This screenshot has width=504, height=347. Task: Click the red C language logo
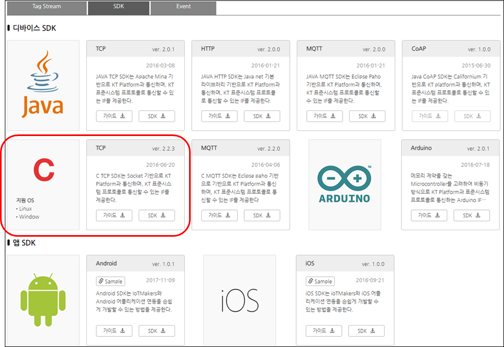pyautogui.click(x=44, y=170)
